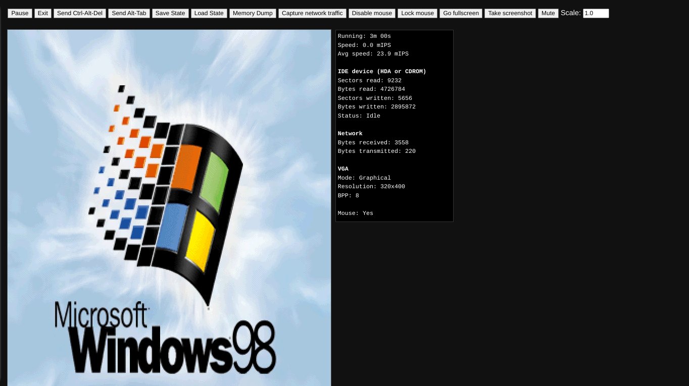Click the Take screenshot button
The height and width of the screenshot is (386, 689).
pyautogui.click(x=510, y=13)
